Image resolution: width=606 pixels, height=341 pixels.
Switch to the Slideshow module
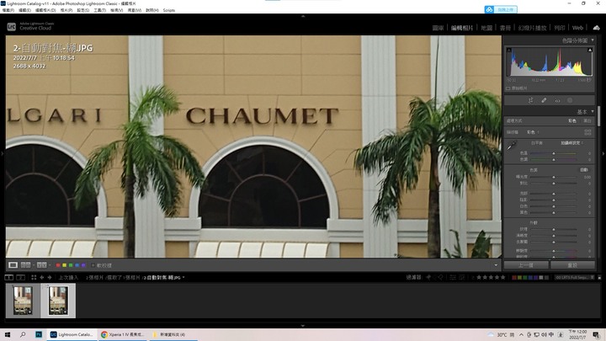(x=532, y=28)
